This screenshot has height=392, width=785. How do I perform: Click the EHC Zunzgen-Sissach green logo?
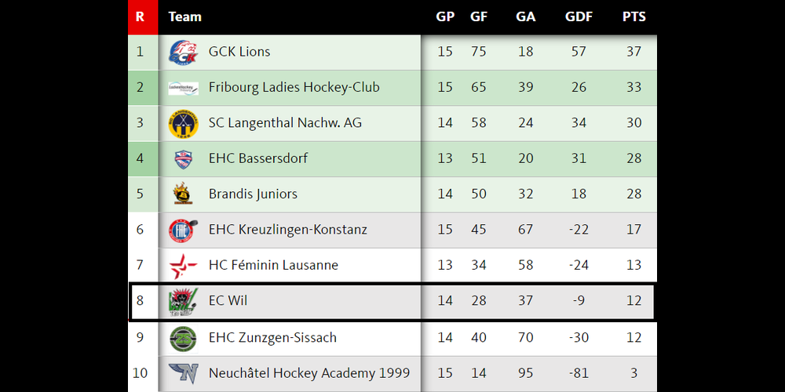184,338
